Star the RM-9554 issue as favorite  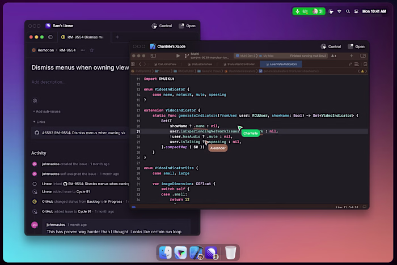tap(92, 50)
